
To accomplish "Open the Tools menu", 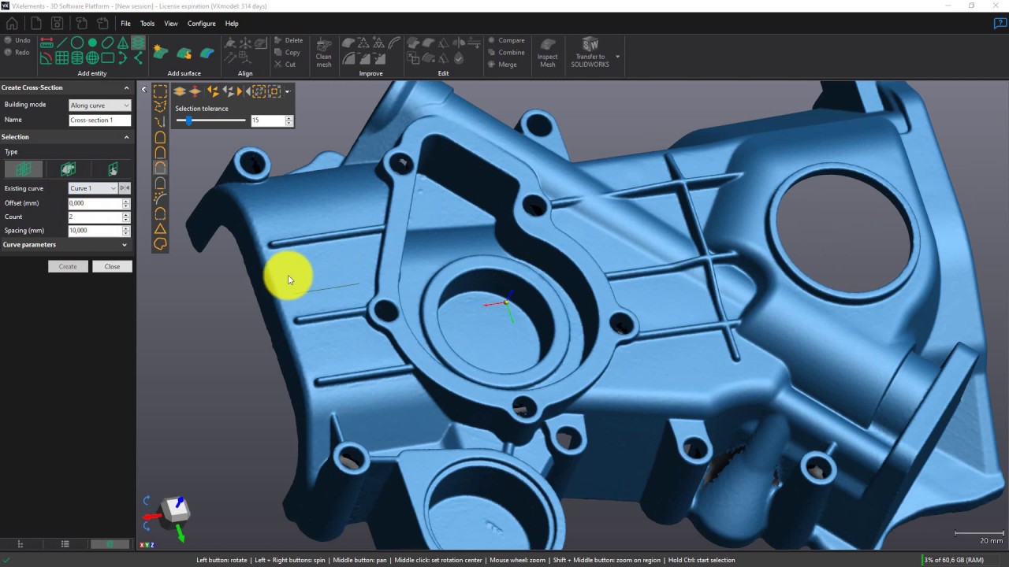I will pos(147,24).
